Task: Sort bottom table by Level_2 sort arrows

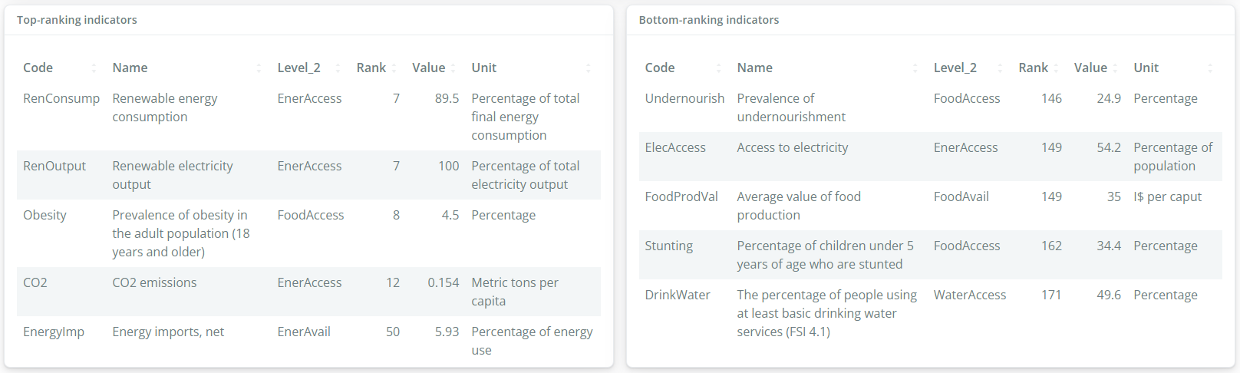Action: [x=1000, y=68]
